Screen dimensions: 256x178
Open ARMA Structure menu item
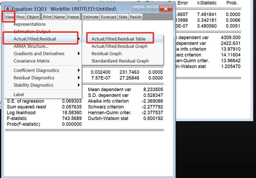31,46
